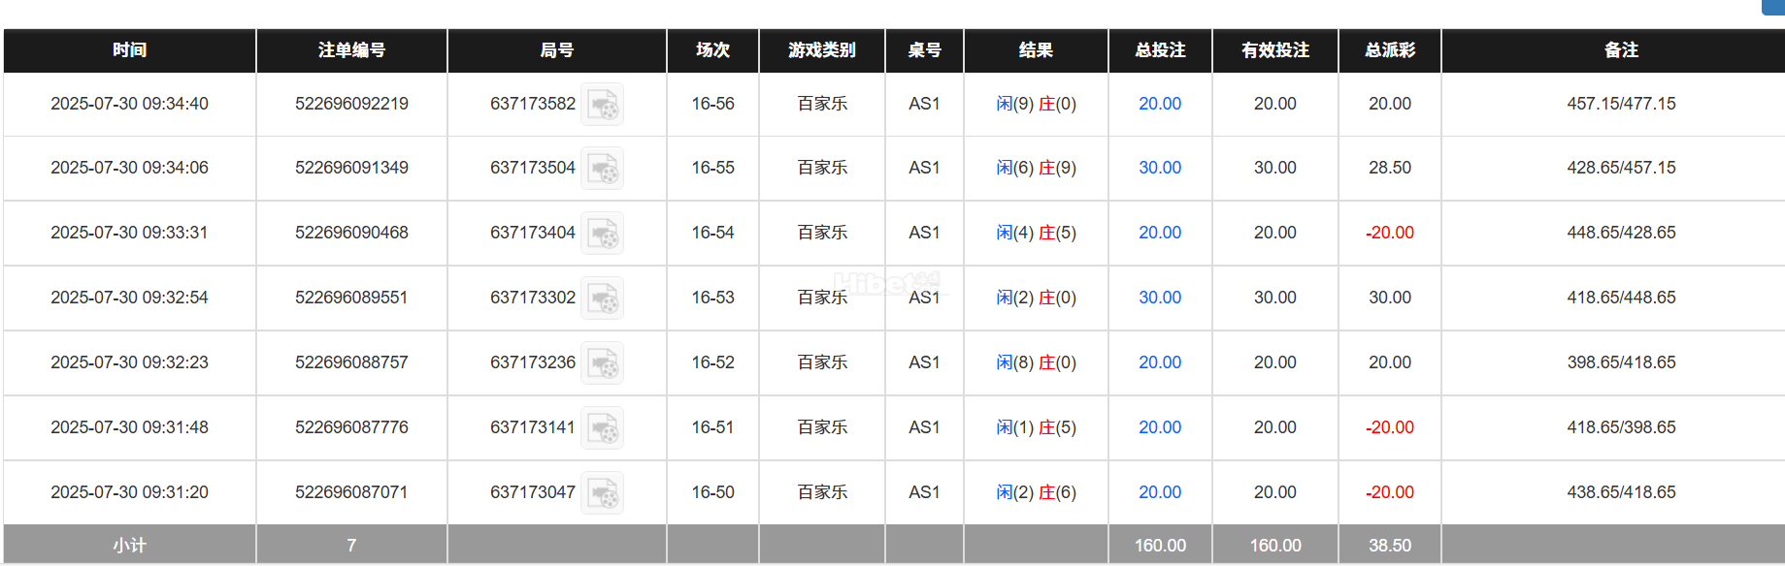Click the 小计 subtotal row label
1785x566 pixels.
[129, 546]
